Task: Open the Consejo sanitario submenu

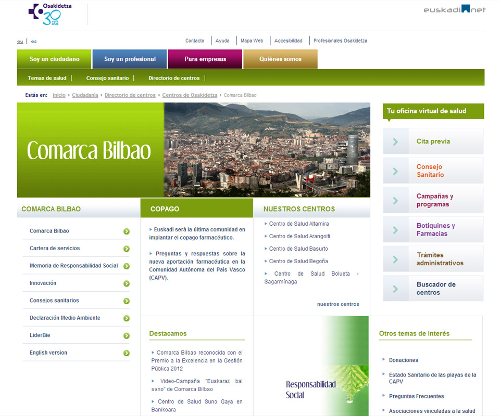Action: click(107, 78)
